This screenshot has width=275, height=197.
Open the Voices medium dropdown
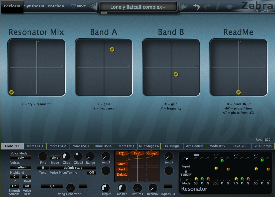pos(21,167)
